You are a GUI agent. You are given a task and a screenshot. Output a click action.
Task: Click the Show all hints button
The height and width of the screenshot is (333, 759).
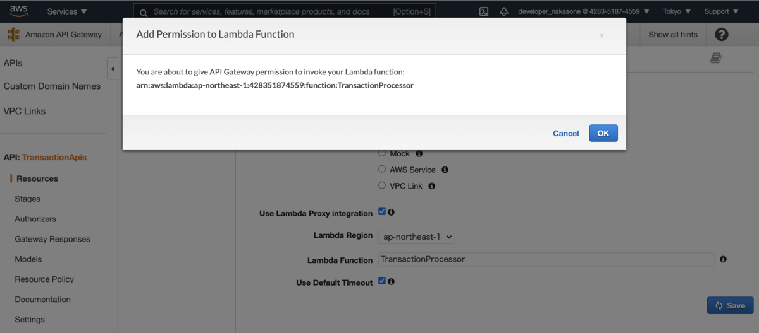point(673,35)
